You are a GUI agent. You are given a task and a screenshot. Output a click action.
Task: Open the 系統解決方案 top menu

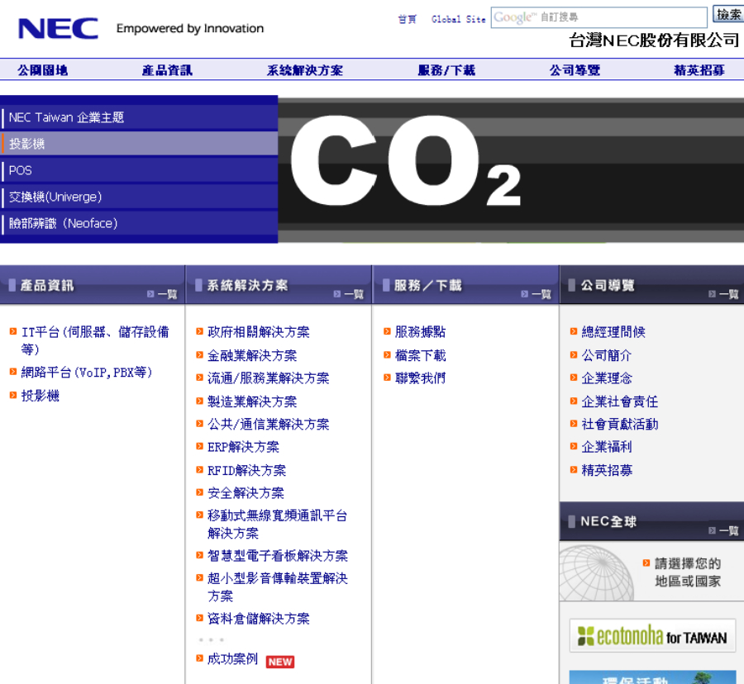[x=304, y=70]
